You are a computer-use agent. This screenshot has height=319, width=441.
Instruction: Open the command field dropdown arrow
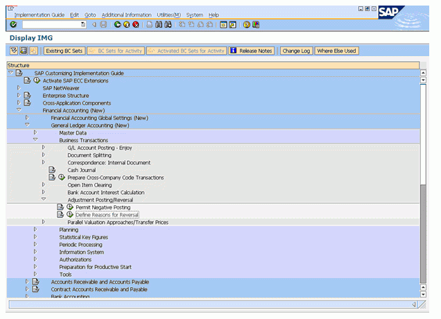click(83, 24)
